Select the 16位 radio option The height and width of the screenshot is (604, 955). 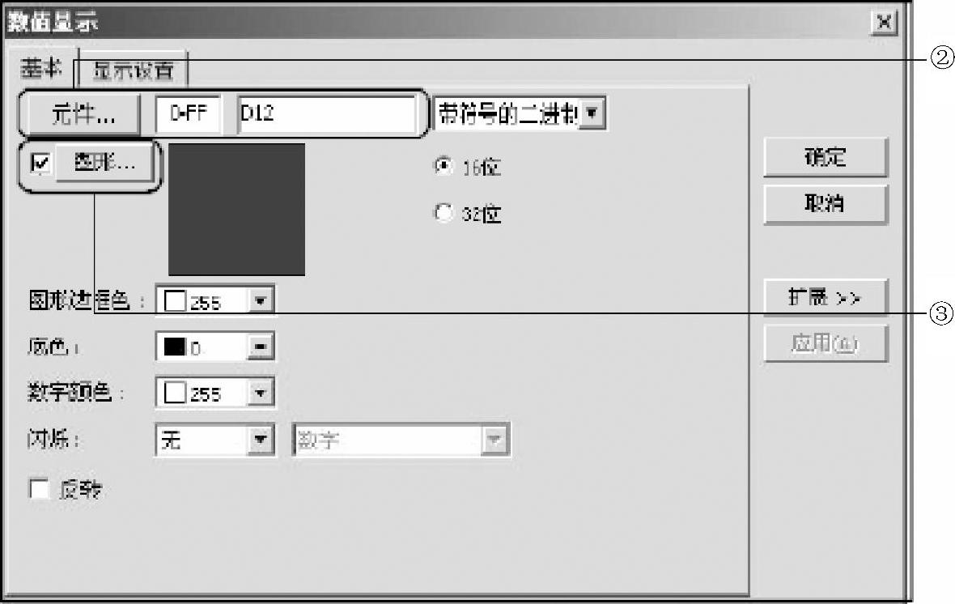point(444,166)
